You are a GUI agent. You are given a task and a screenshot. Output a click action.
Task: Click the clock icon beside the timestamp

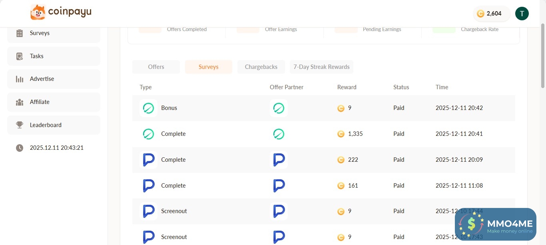20,147
